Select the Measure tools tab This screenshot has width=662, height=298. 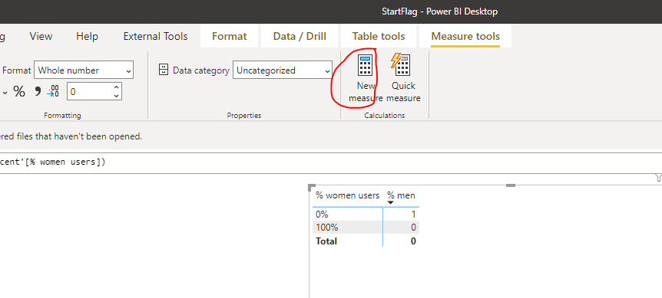coord(465,37)
